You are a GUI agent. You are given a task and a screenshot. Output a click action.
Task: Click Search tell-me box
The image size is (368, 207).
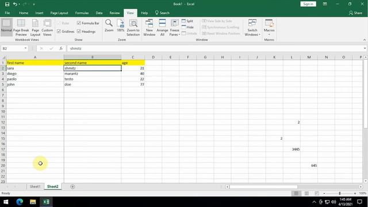click(162, 13)
